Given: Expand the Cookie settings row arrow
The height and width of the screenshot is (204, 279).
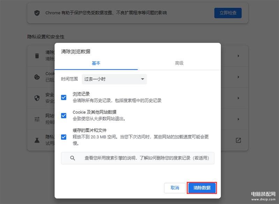Looking at the screenshot, I should tap(238, 77).
